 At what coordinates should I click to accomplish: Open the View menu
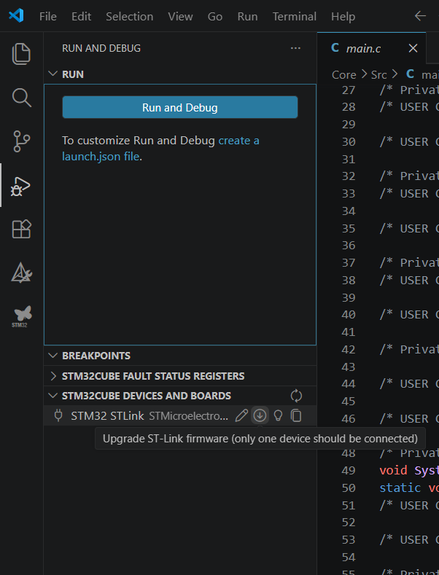pos(180,17)
